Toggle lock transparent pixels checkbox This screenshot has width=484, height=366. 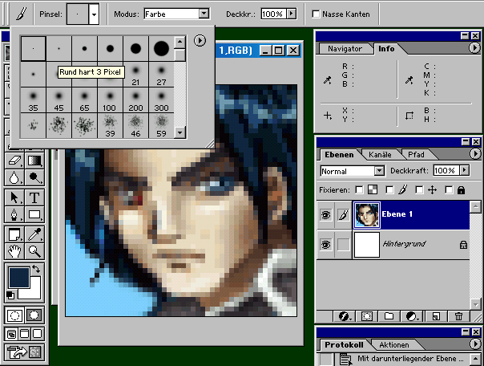click(359, 189)
